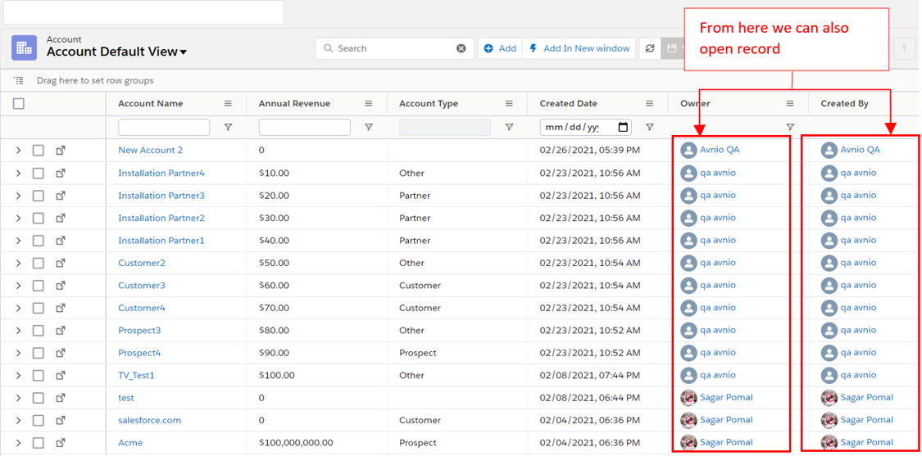This screenshot has height=456, width=922.
Task: Click the pin icon at the toolbar's right
Action: click(x=904, y=49)
